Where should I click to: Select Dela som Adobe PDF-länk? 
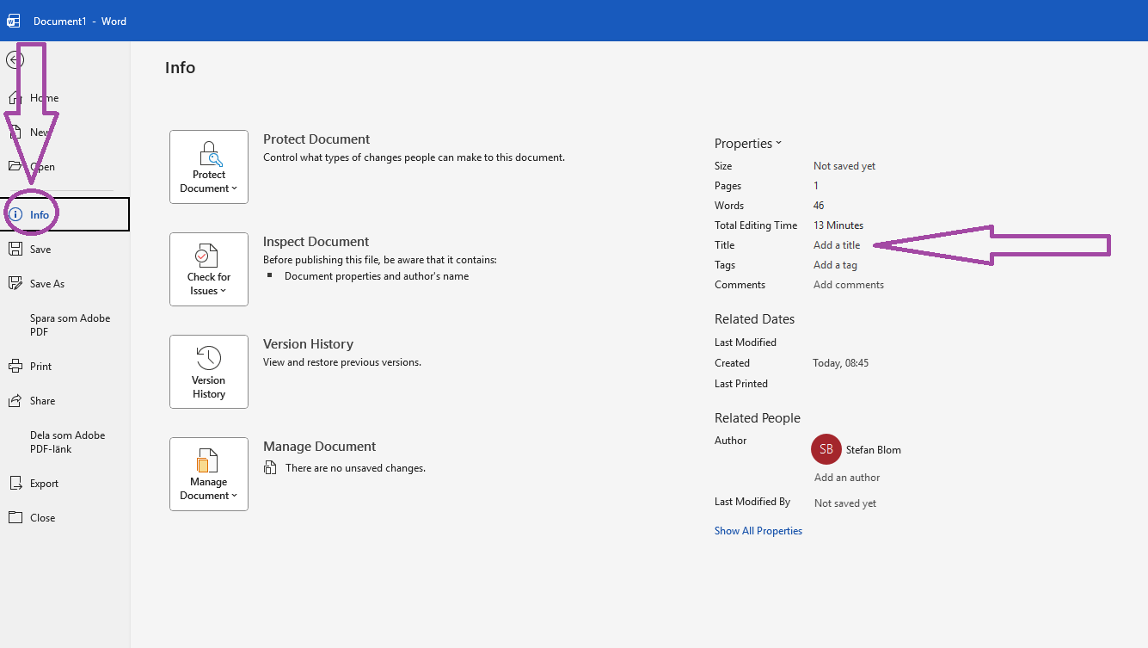click(68, 442)
